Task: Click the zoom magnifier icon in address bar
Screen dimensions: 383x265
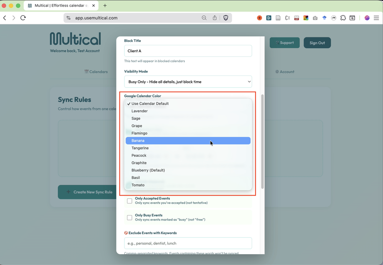Action: (204, 18)
